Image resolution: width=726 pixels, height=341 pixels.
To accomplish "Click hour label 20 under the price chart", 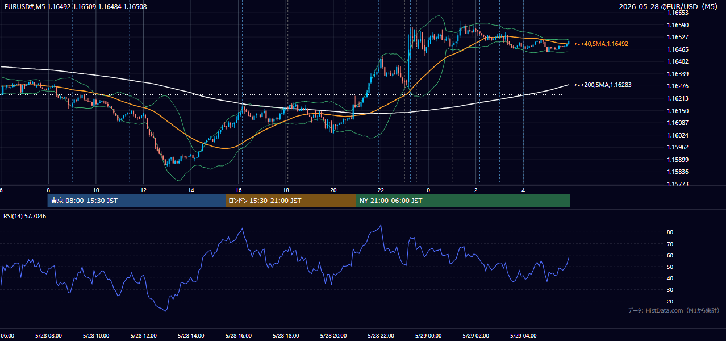I will [333, 190].
